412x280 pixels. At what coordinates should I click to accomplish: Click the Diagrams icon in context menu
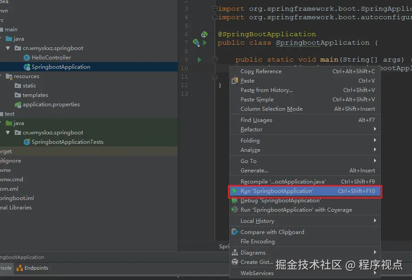(235, 252)
